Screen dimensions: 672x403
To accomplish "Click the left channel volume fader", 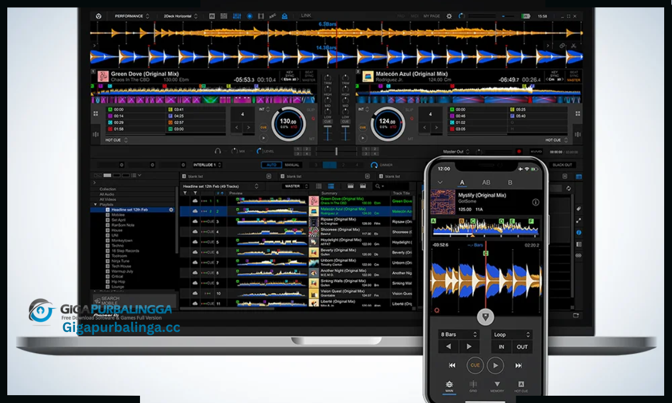I will pos(329,133).
